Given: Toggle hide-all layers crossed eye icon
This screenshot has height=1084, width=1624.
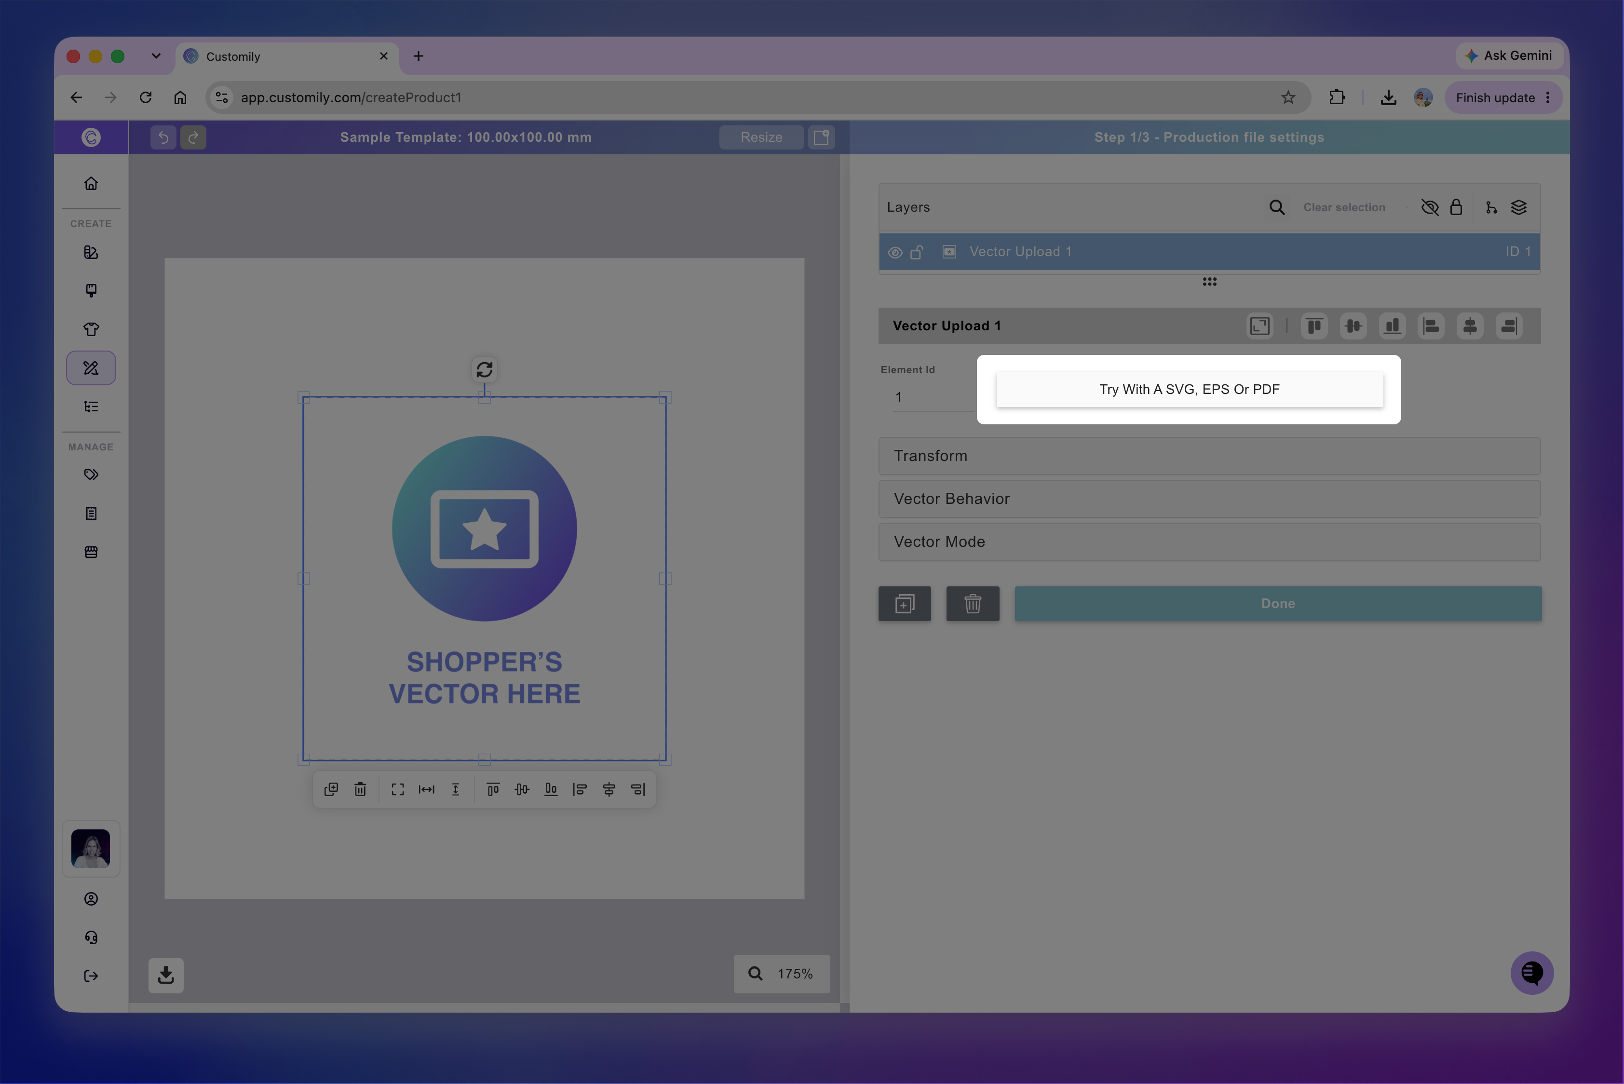Looking at the screenshot, I should coord(1430,207).
